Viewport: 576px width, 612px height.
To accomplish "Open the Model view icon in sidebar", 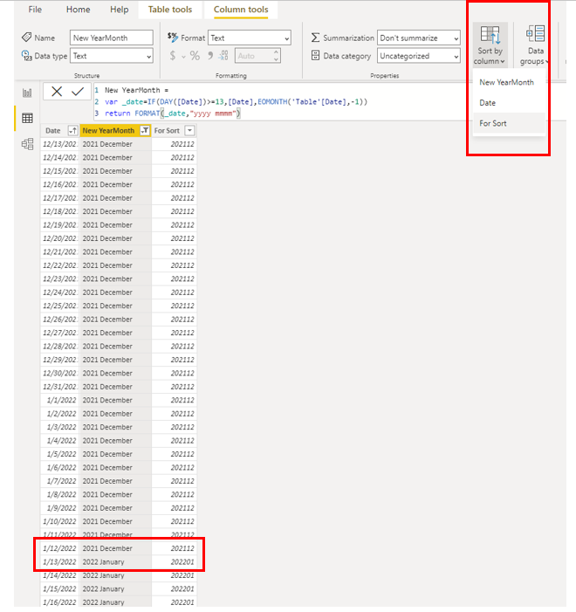I will [x=27, y=144].
